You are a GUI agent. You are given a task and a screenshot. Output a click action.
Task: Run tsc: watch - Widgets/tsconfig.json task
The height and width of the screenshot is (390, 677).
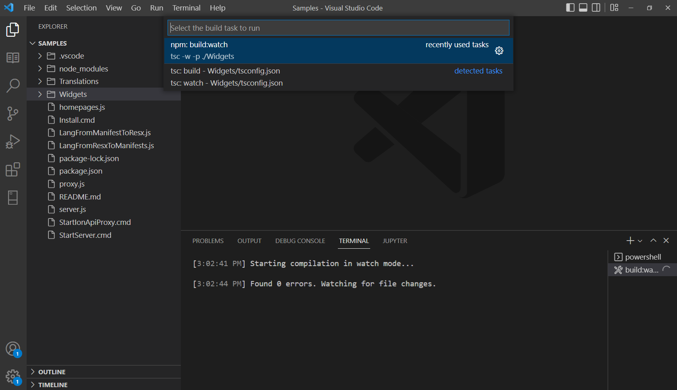339,83
